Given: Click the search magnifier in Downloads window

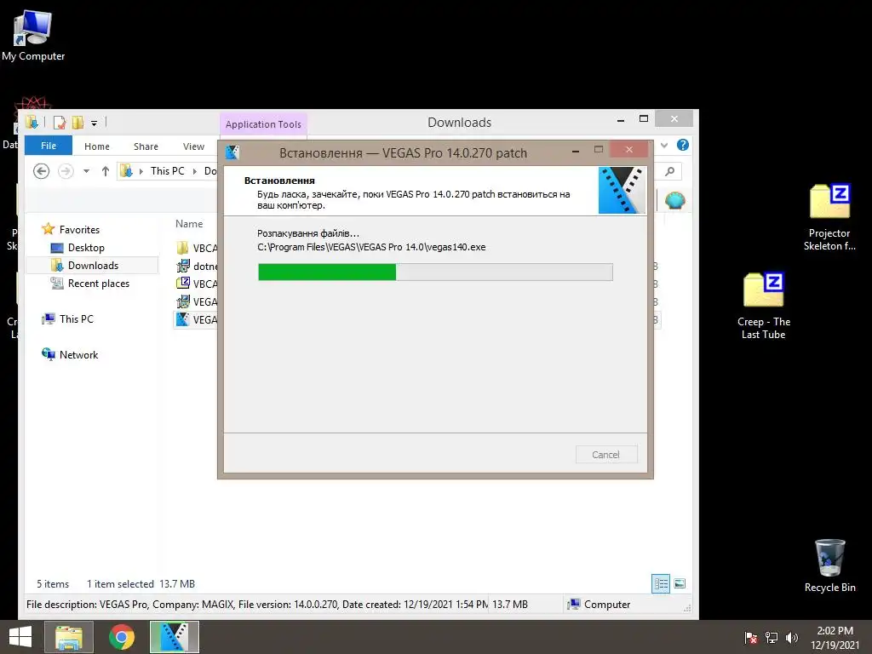Looking at the screenshot, I should click(x=669, y=171).
